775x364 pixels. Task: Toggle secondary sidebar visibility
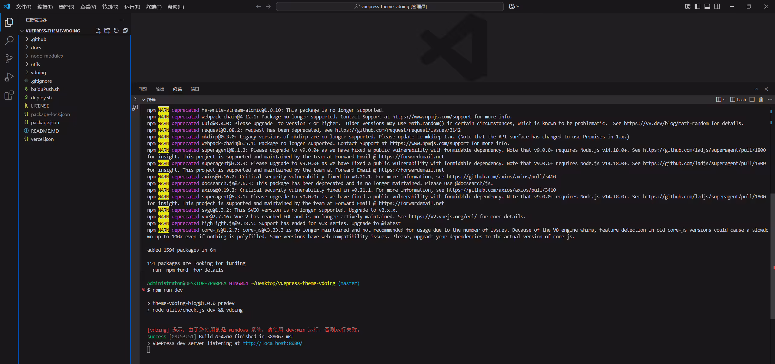(717, 6)
